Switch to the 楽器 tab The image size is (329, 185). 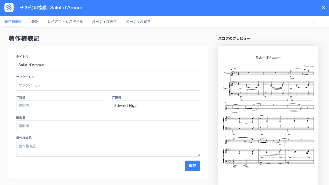tap(35, 22)
